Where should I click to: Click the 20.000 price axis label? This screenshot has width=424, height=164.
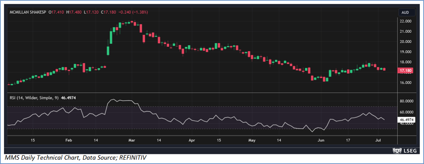pyautogui.click(x=406, y=42)
